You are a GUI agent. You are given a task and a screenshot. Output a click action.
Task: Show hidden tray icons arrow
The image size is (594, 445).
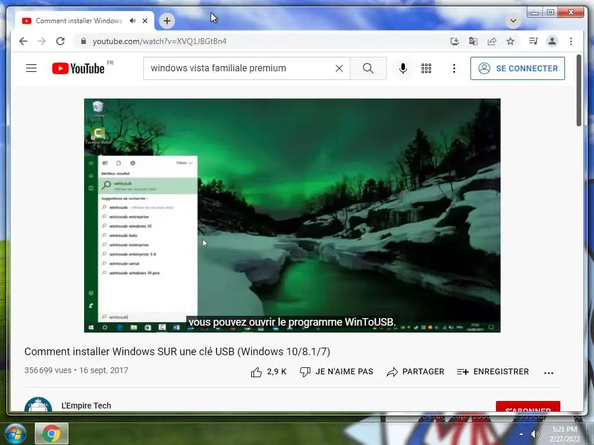pyautogui.click(x=521, y=434)
